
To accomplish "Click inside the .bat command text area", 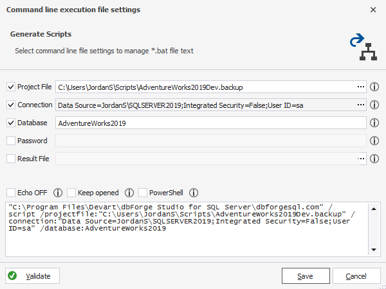I will point(187,229).
